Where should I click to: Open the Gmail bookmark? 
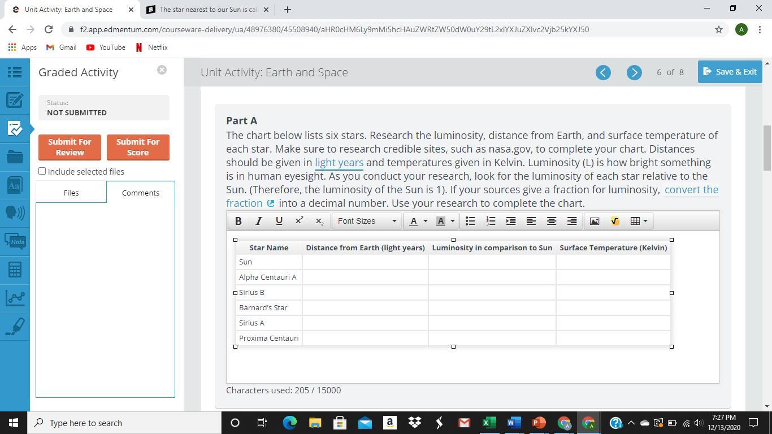point(62,47)
